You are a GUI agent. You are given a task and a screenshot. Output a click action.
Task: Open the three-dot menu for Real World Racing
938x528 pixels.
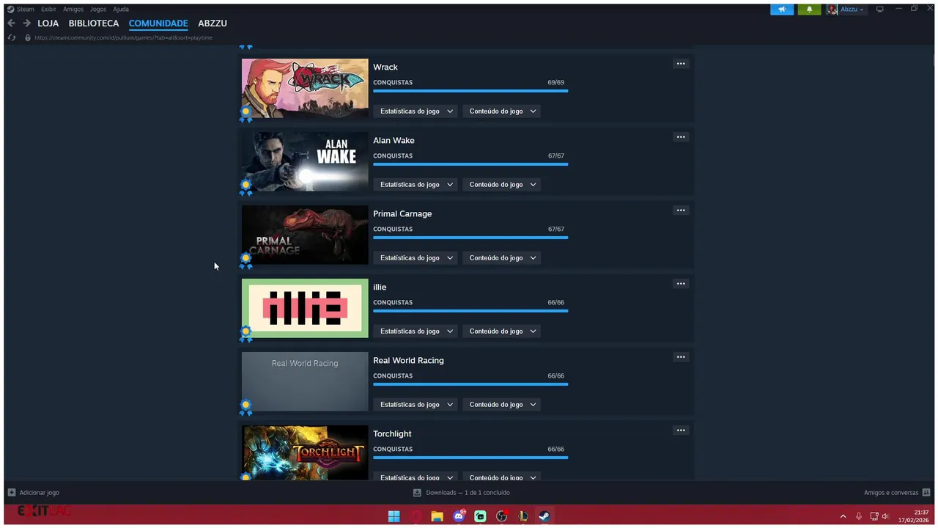[681, 357]
